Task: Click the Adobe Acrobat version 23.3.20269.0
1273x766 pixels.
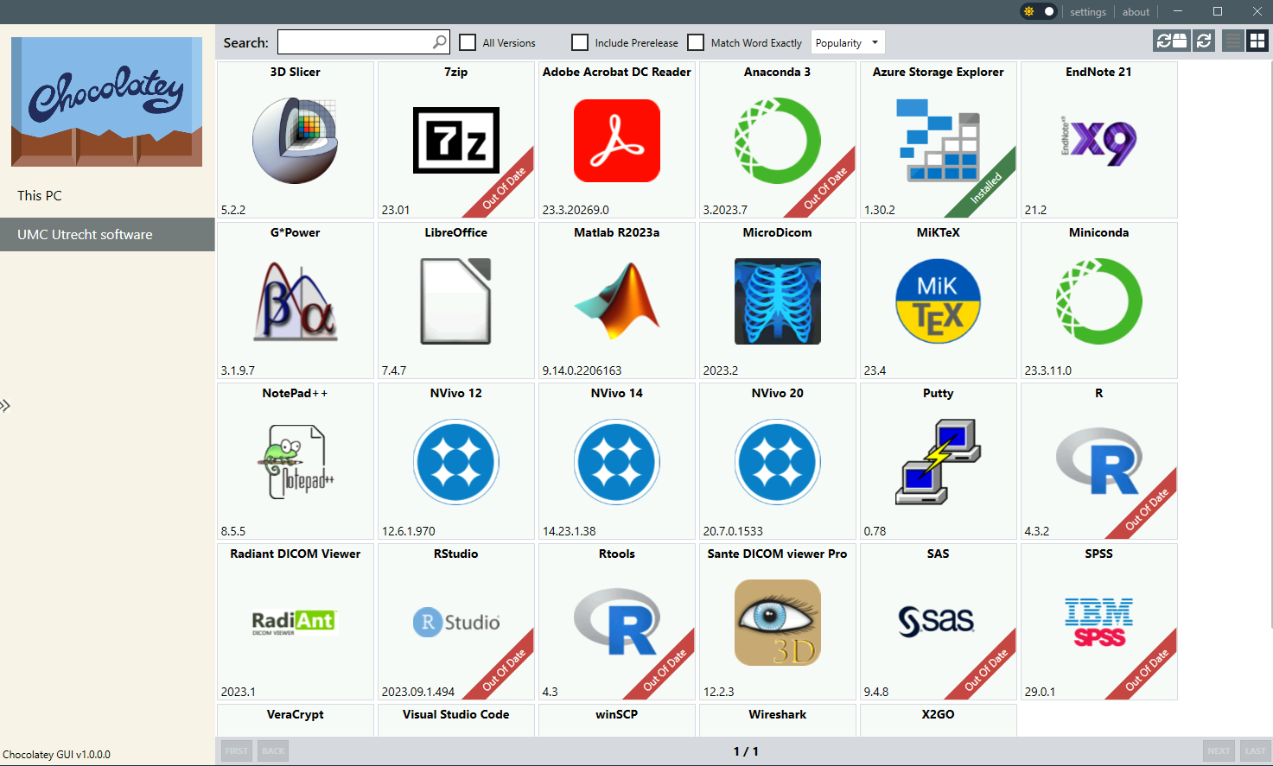Action: click(x=576, y=210)
